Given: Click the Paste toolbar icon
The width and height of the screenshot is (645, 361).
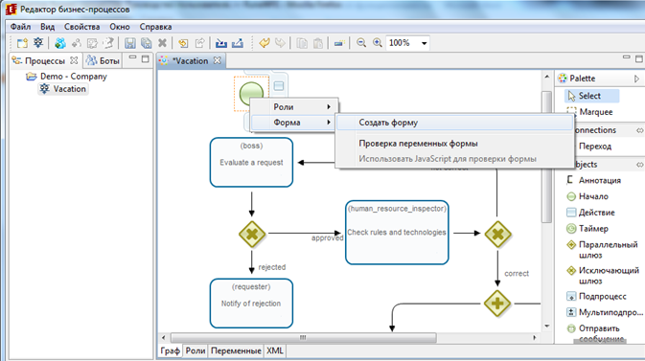Looking at the screenshot, I should pyautogui.click(x=317, y=43).
